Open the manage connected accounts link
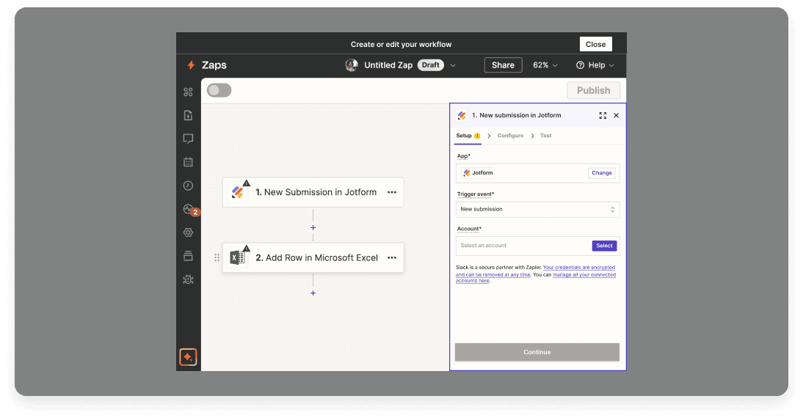Screen dimensions: 803x418 584,275
